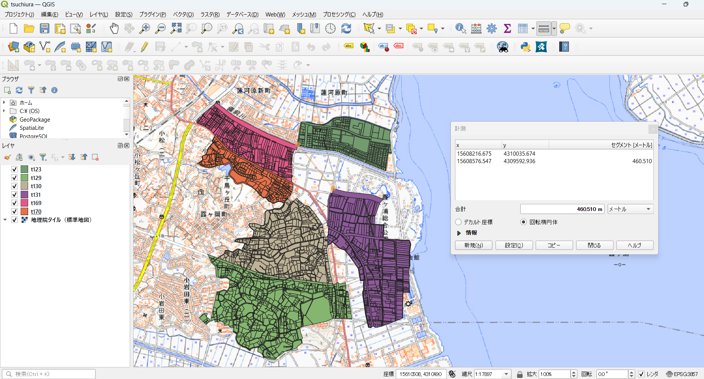Screen dimensions: 704x379
Task: Open the ベクタ menu
Action: 183,14
